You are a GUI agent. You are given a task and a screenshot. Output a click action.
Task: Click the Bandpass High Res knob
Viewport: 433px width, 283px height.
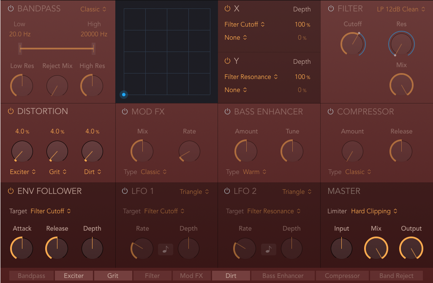click(x=92, y=86)
